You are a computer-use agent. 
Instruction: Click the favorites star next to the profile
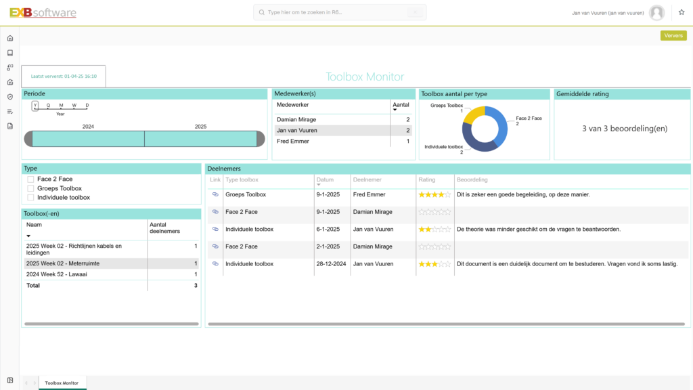681,12
